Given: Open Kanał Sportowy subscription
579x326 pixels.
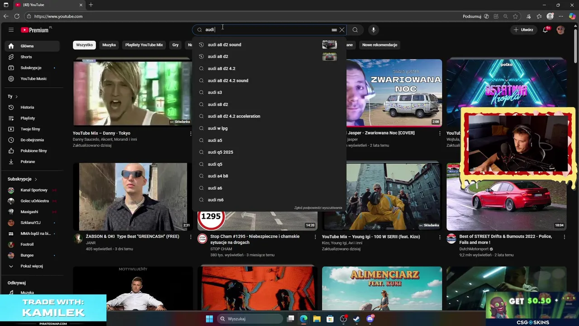Looking at the screenshot, I should [x=32, y=190].
